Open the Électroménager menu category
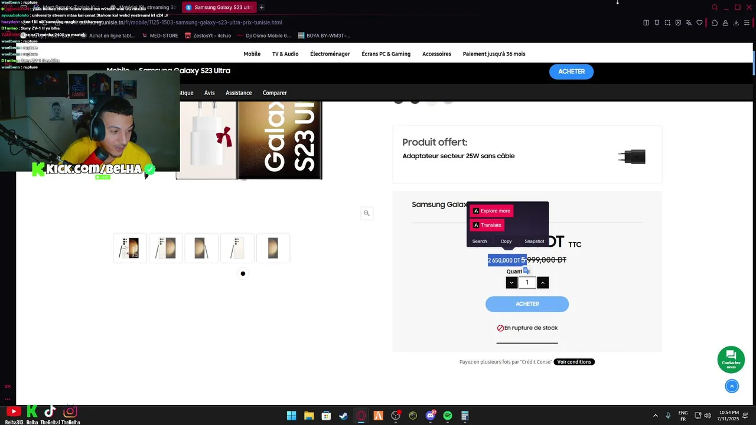Screen dimensions: 756x425 click(330, 54)
